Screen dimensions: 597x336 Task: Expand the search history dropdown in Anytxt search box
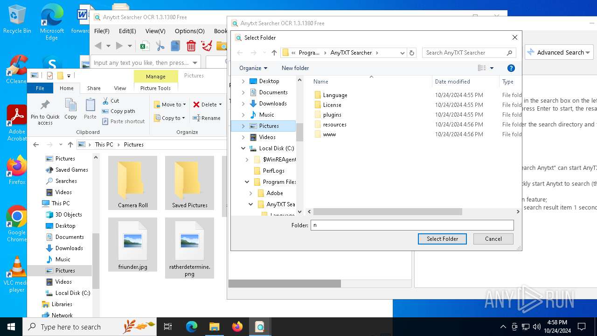point(195,63)
